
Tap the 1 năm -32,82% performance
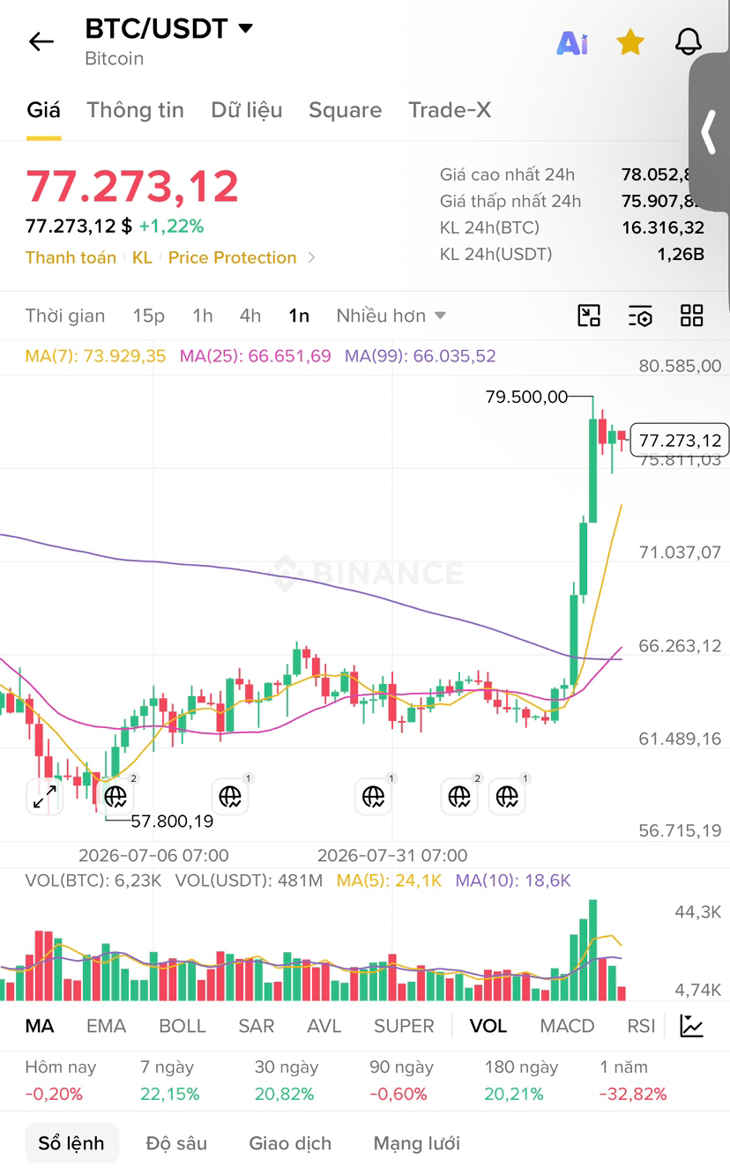pyautogui.click(x=633, y=1081)
